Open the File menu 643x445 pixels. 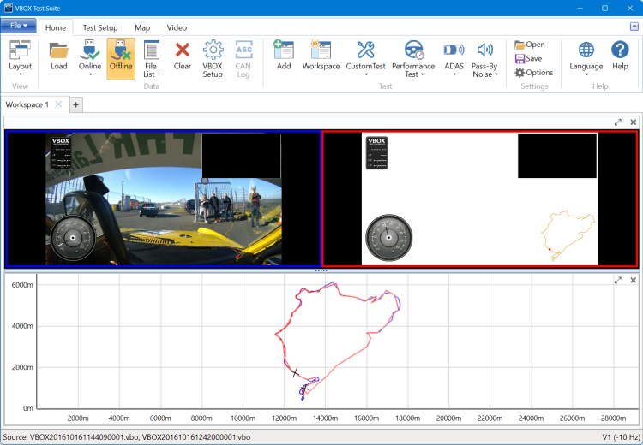coord(19,26)
